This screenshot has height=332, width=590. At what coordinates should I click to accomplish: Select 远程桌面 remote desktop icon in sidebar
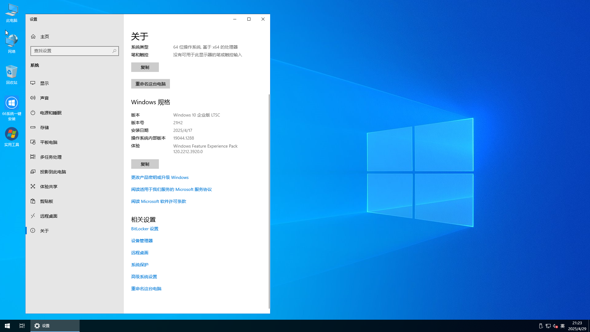(33, 216)
